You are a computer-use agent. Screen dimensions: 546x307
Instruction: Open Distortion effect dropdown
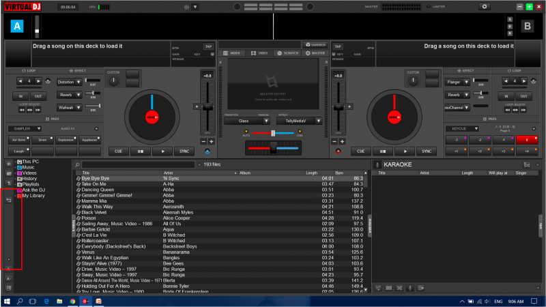[x=78, y=82]
